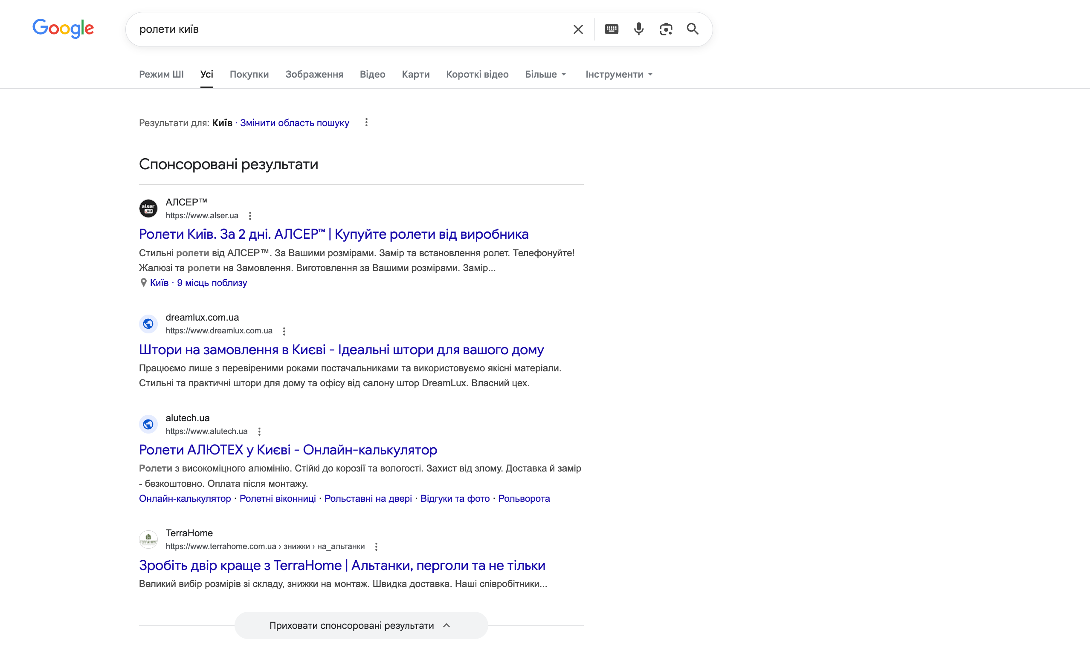Switch to Режим ШІ tab
Viewport: 1090px width, 648px height.
[161, 74]
